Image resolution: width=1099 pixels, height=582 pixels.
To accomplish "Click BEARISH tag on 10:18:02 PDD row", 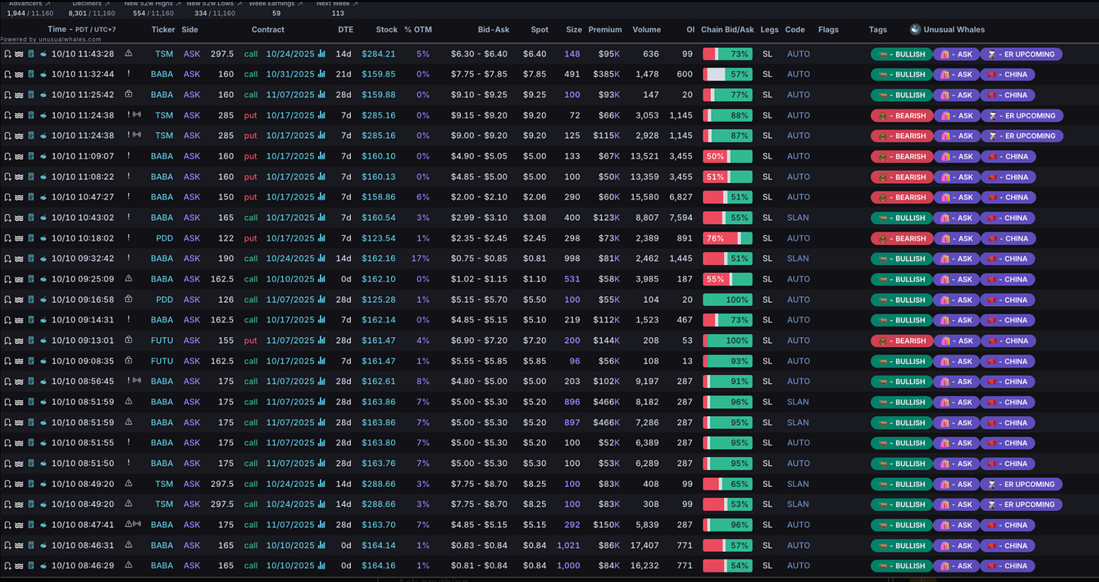I will point(902,238).
